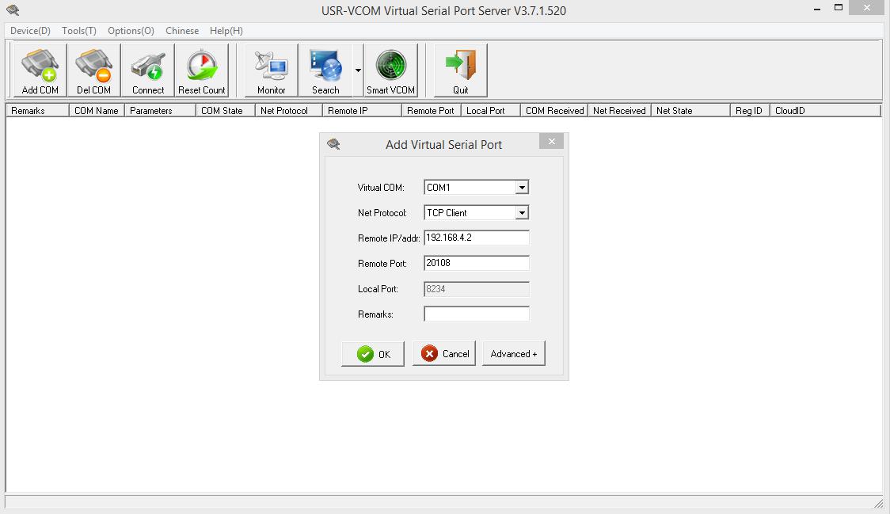Click the Reset Count toolbar icon
Screen dimensions: 890x514
(x=201, y=70)
